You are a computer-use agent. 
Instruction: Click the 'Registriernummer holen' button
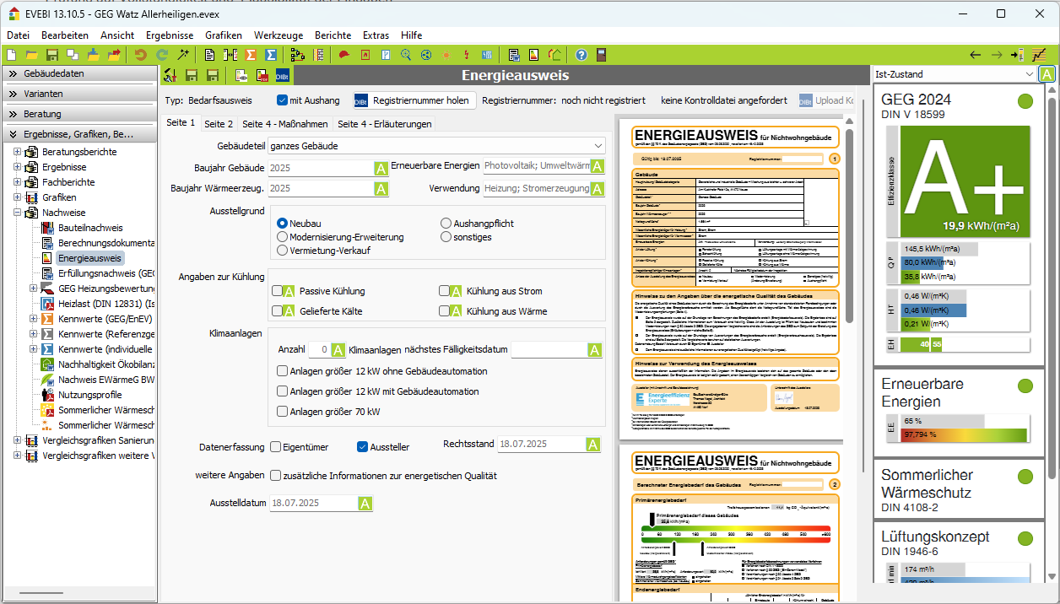pyautogui.click(x=411, y=100)
